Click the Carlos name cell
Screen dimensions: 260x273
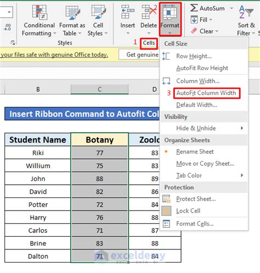point(38,230)
